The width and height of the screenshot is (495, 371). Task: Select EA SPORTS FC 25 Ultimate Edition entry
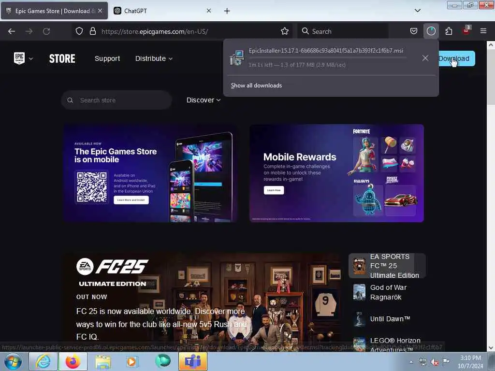pyautogui.click(x=387, y=266)
